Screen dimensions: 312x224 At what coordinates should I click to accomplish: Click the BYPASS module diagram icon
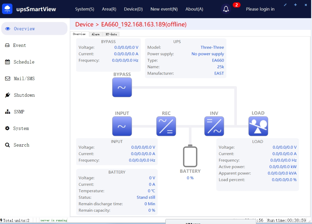(122, 87)
